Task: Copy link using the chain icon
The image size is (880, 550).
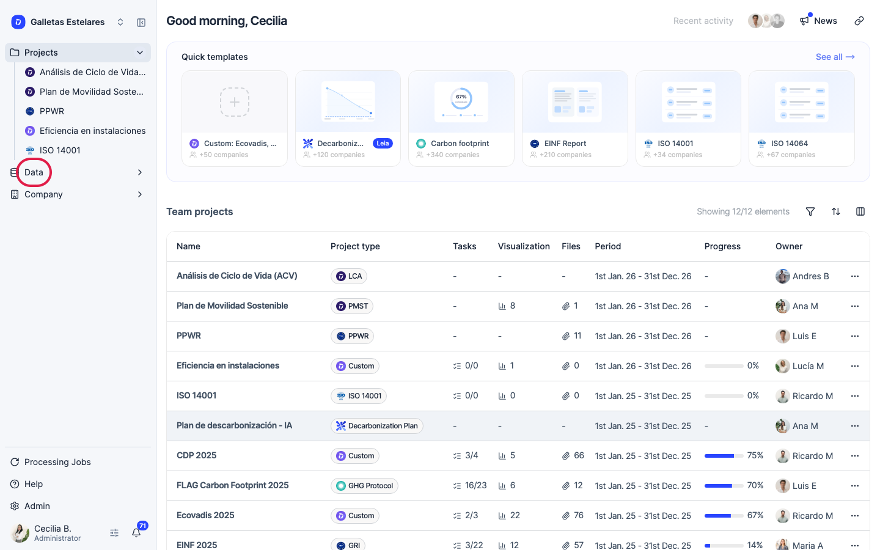Action: pos(859,21)
